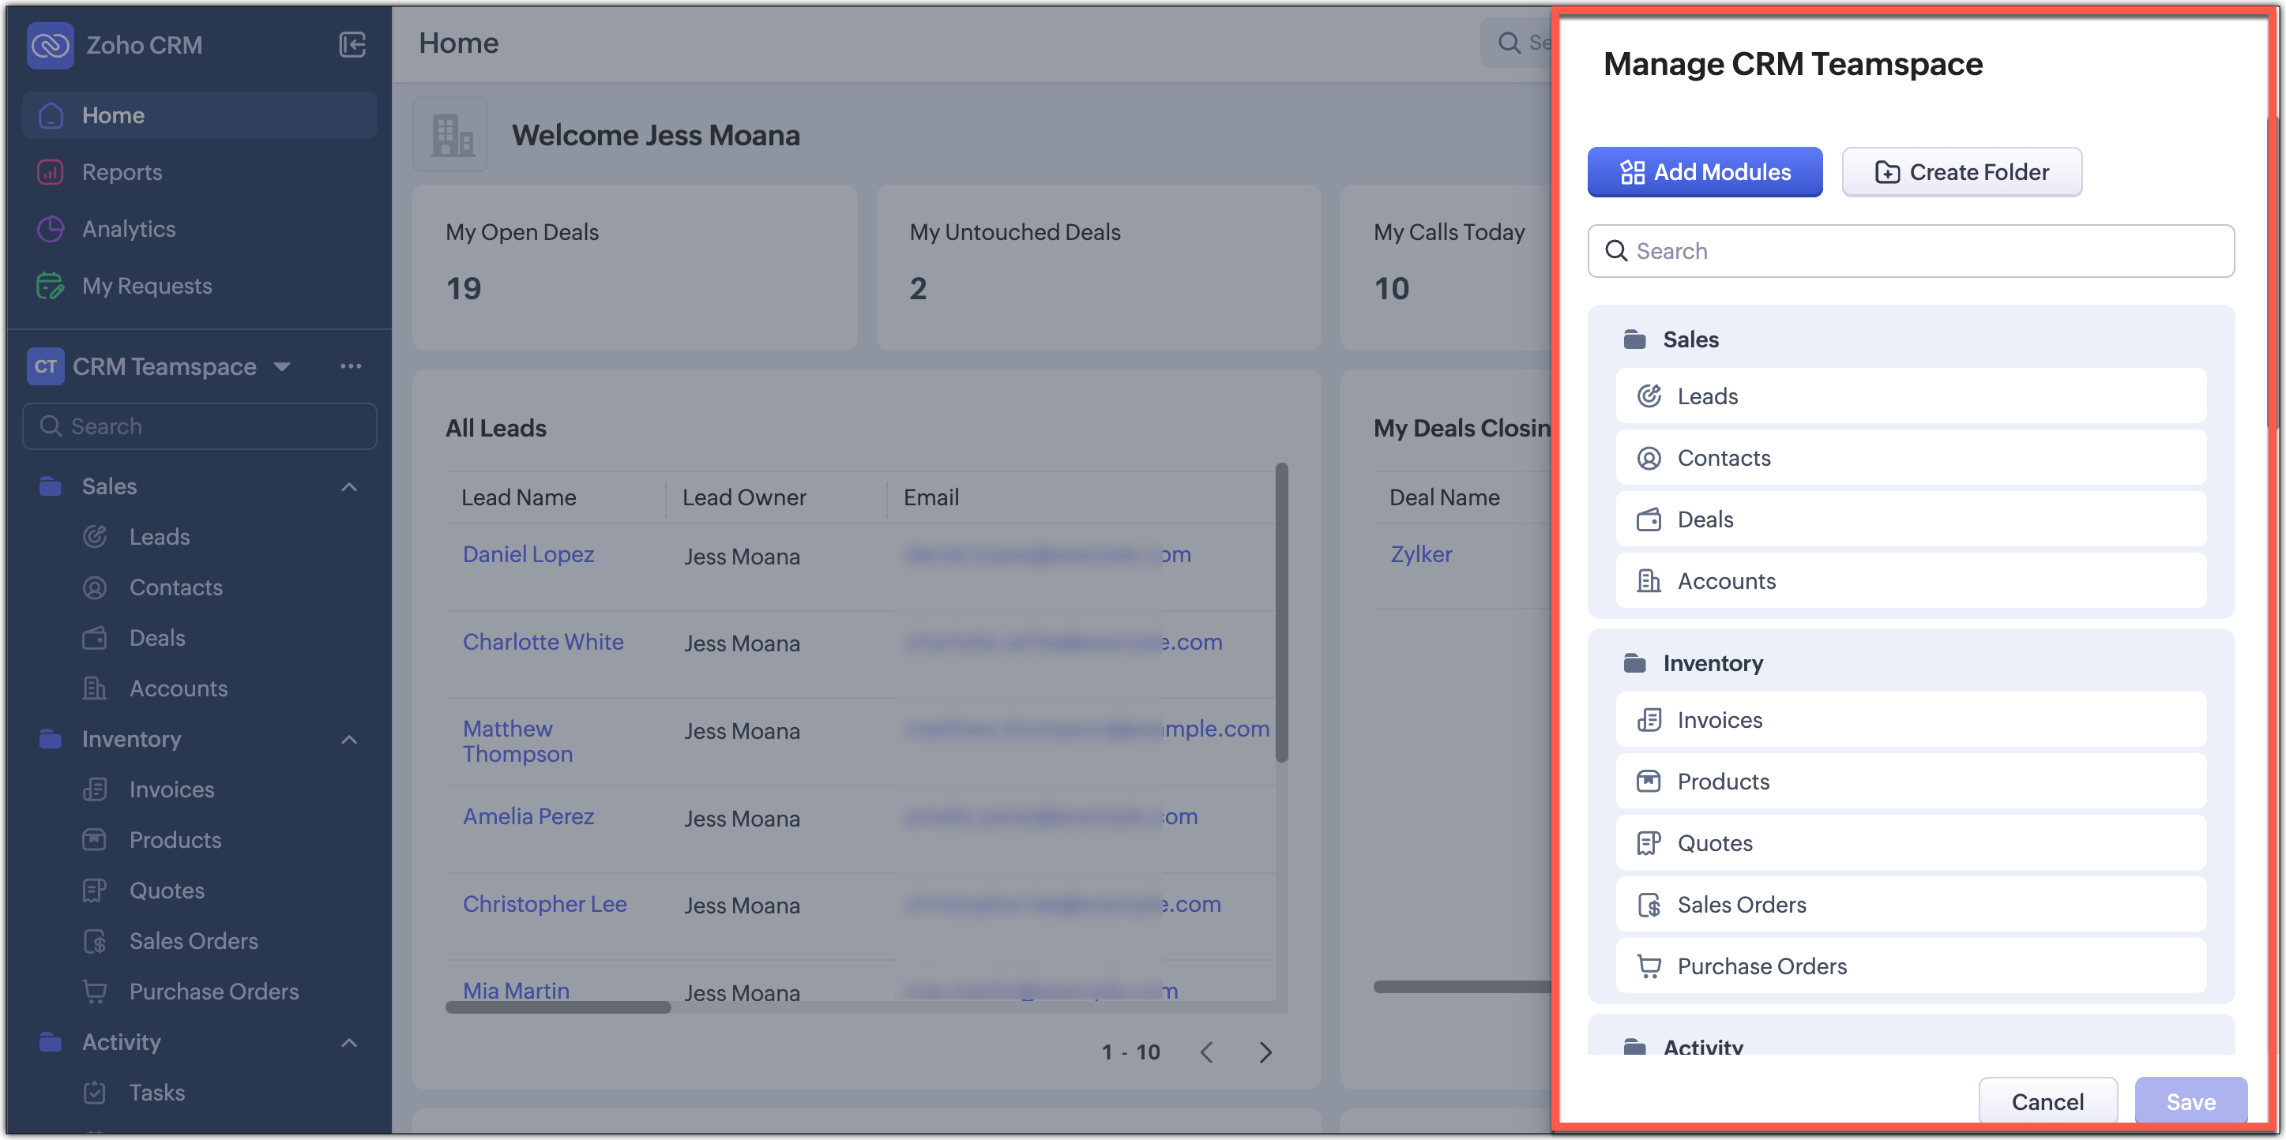2286x1140 pixels.
Task: Click the Reports icon in sidebar
Action: 51,172
